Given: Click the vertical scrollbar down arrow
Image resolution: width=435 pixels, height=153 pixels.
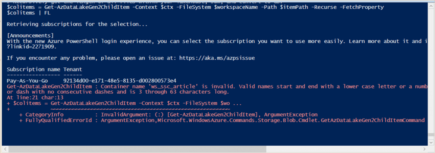Looking at the screenshot, I should (431, 143).
